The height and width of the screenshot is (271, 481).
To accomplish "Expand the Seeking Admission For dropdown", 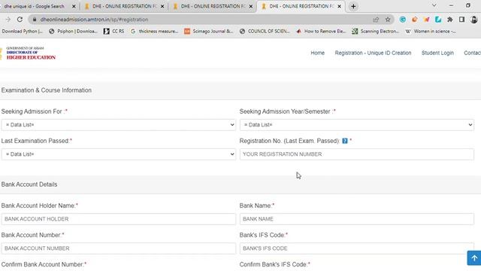I will pos(119,125).
